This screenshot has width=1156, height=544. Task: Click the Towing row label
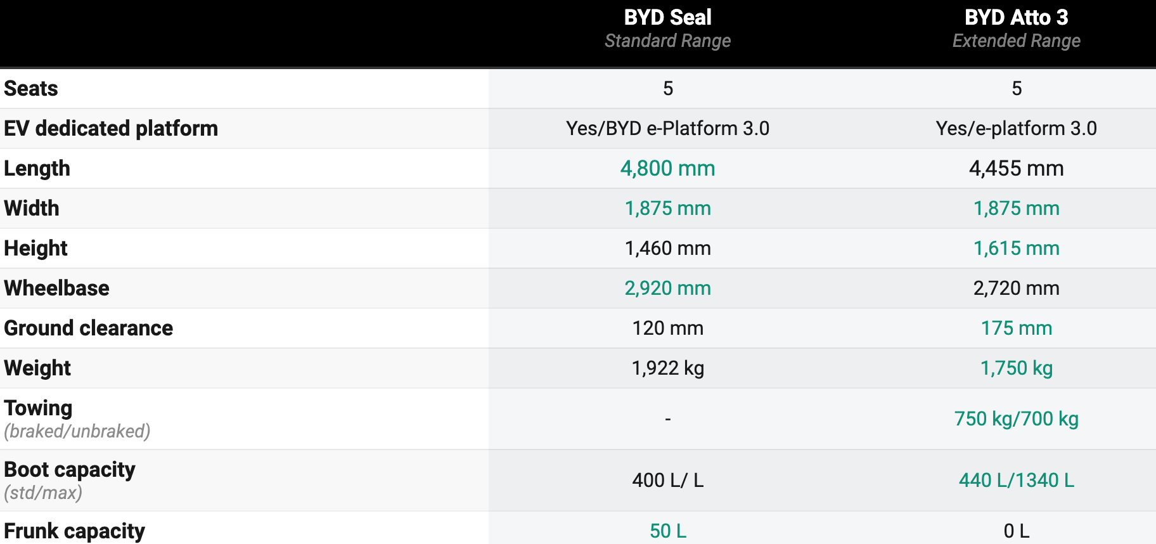point(38,408)
